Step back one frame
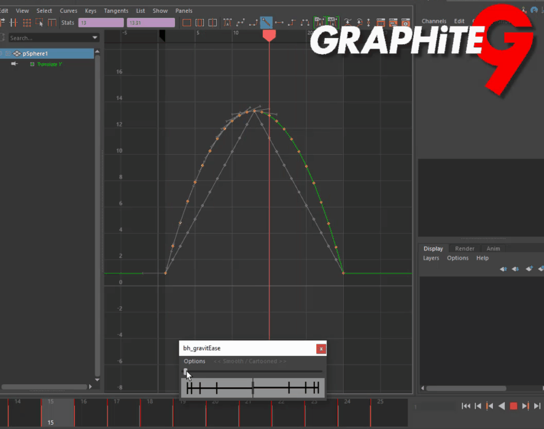Image resolution: width=544 pixels, height=429 pixels. coord(478,406)
